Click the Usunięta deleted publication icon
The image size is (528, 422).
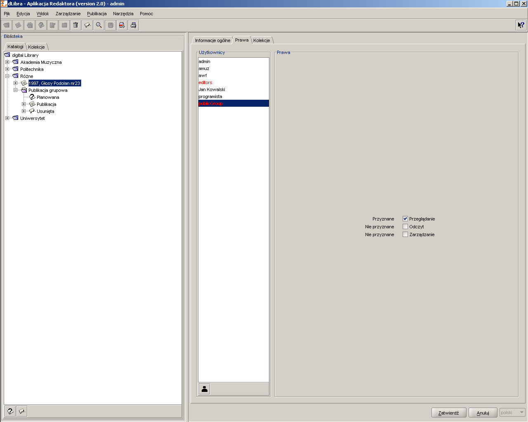click(32, 111)
